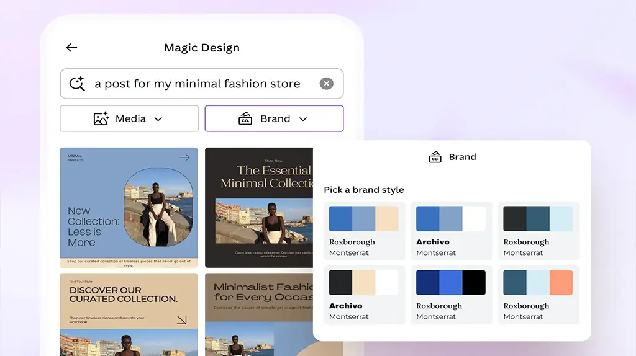Open 'The Essential Minimal Collection' dark design

point(259,208)
